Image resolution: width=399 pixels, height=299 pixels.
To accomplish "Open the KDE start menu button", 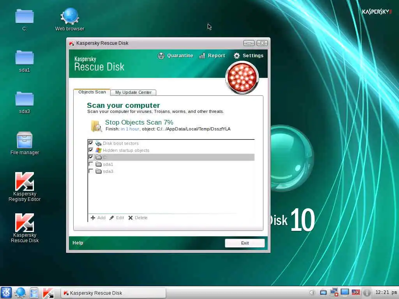I will [x=6, y=293].
